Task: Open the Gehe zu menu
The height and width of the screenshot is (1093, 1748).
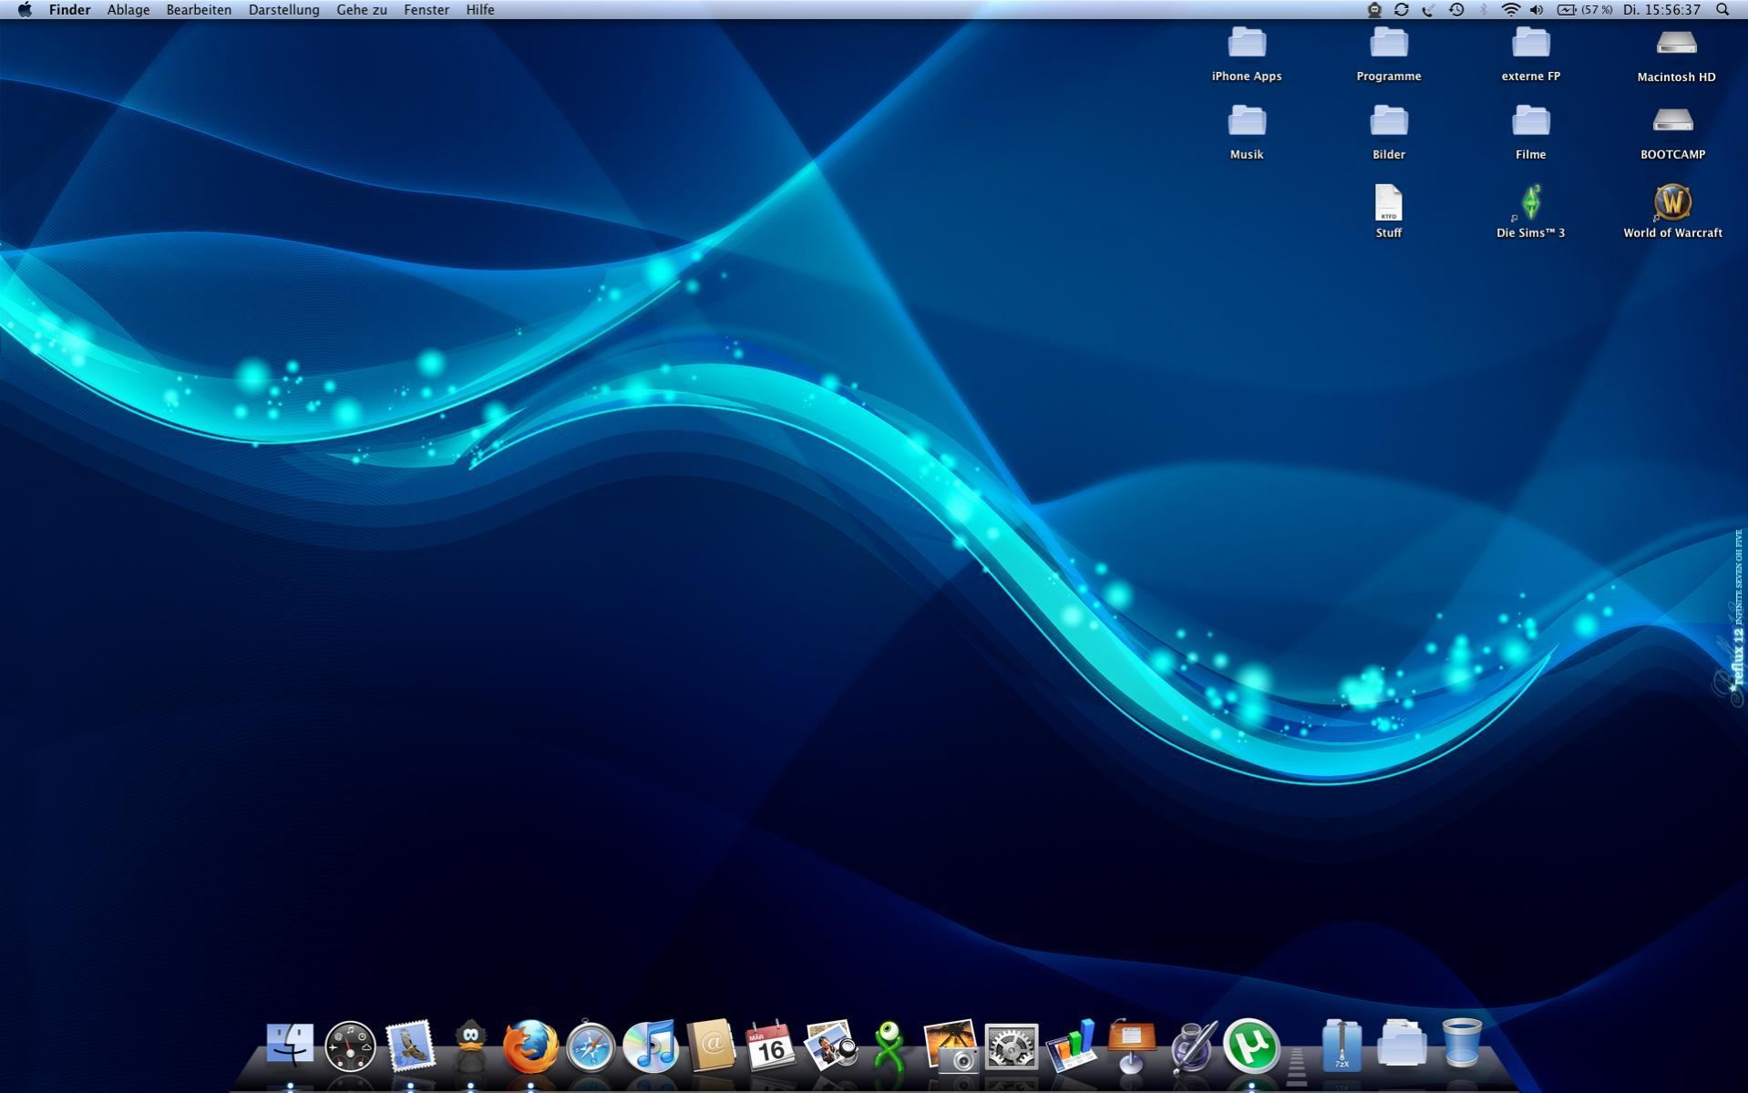Action: tap(362, 10)
